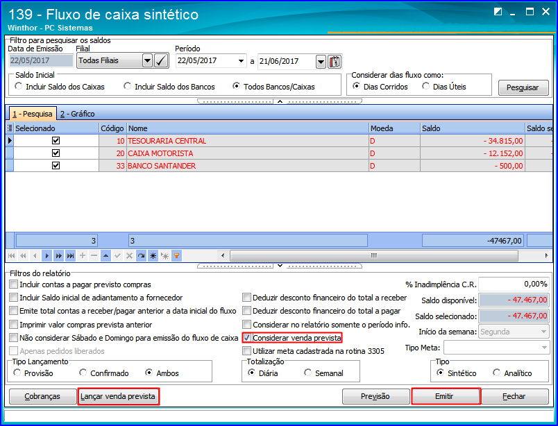The image size is (558, 426).
Task: Toggle Considerar venda prevista checkbox
Action: point(246,337)
